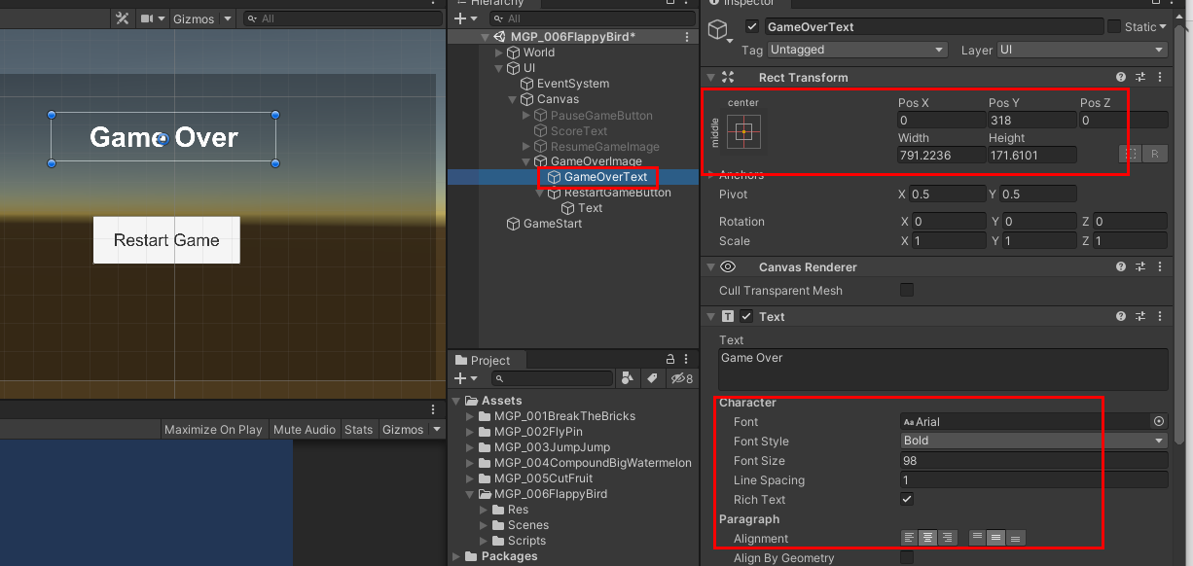Collapse the Rect Transform component
Viewport: 1193px width, 566px height.
pyautogui.click(x=710, y=77)
